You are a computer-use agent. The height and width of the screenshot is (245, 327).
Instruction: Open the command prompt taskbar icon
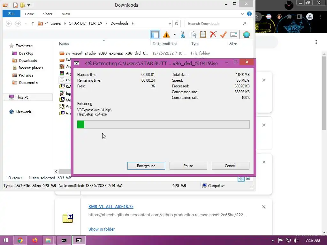[x=64, y=240]
